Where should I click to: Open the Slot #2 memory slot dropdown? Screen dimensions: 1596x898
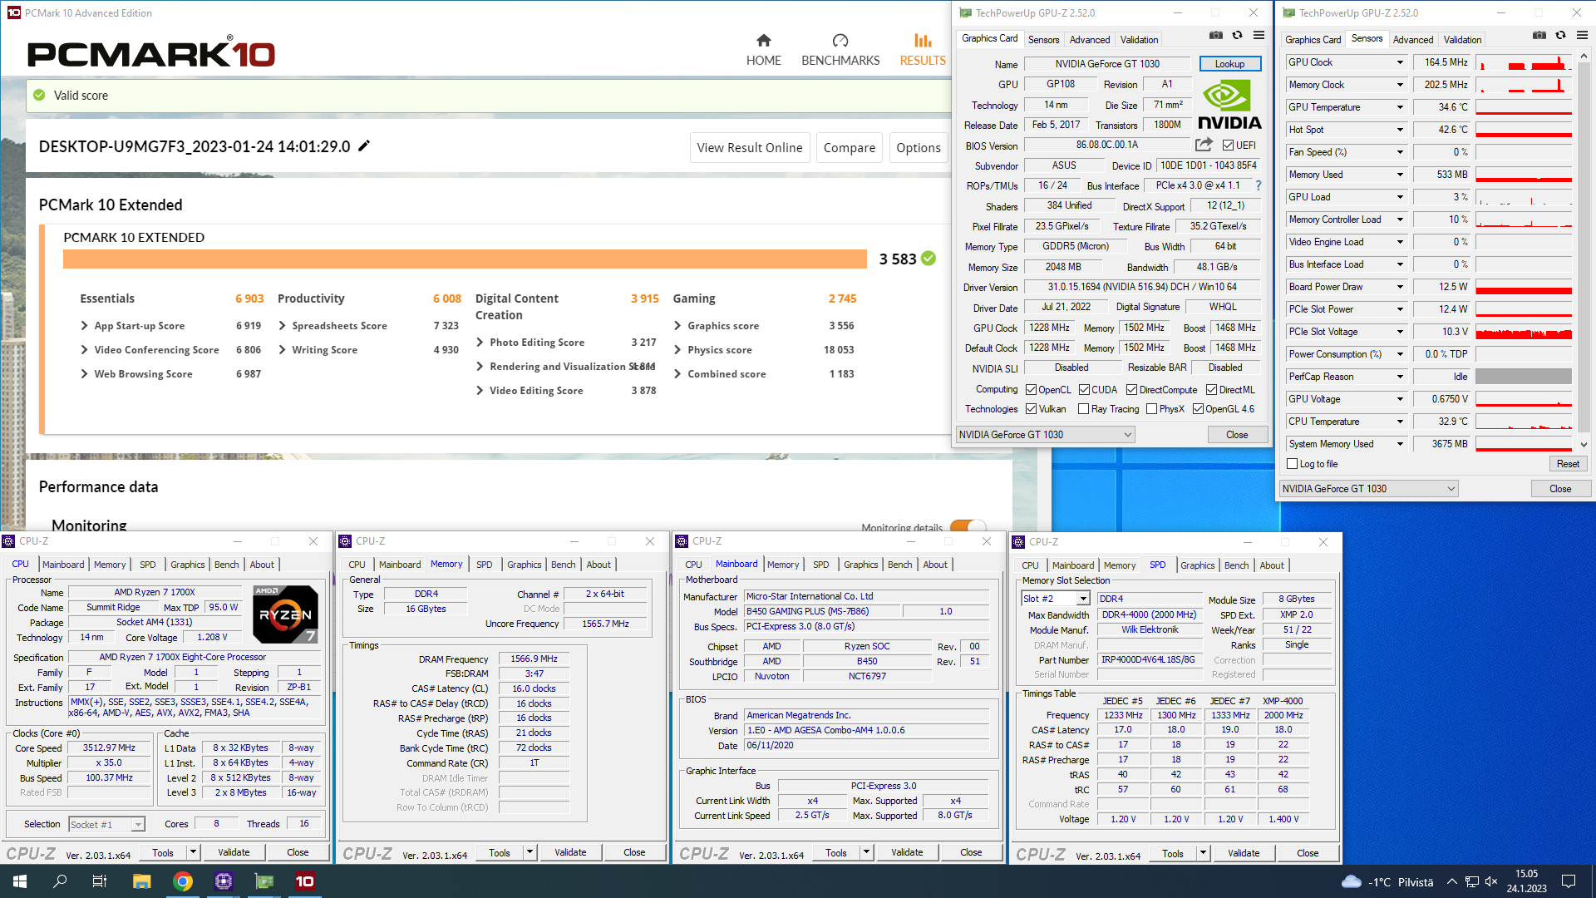click(1083, 599)
